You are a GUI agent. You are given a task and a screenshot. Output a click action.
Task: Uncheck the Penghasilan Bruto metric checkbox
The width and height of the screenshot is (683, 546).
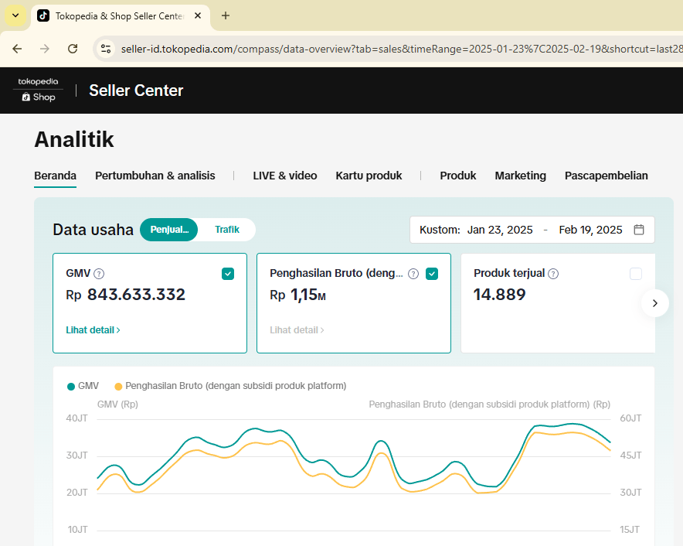pyautogui.click(x=432, y=274)
